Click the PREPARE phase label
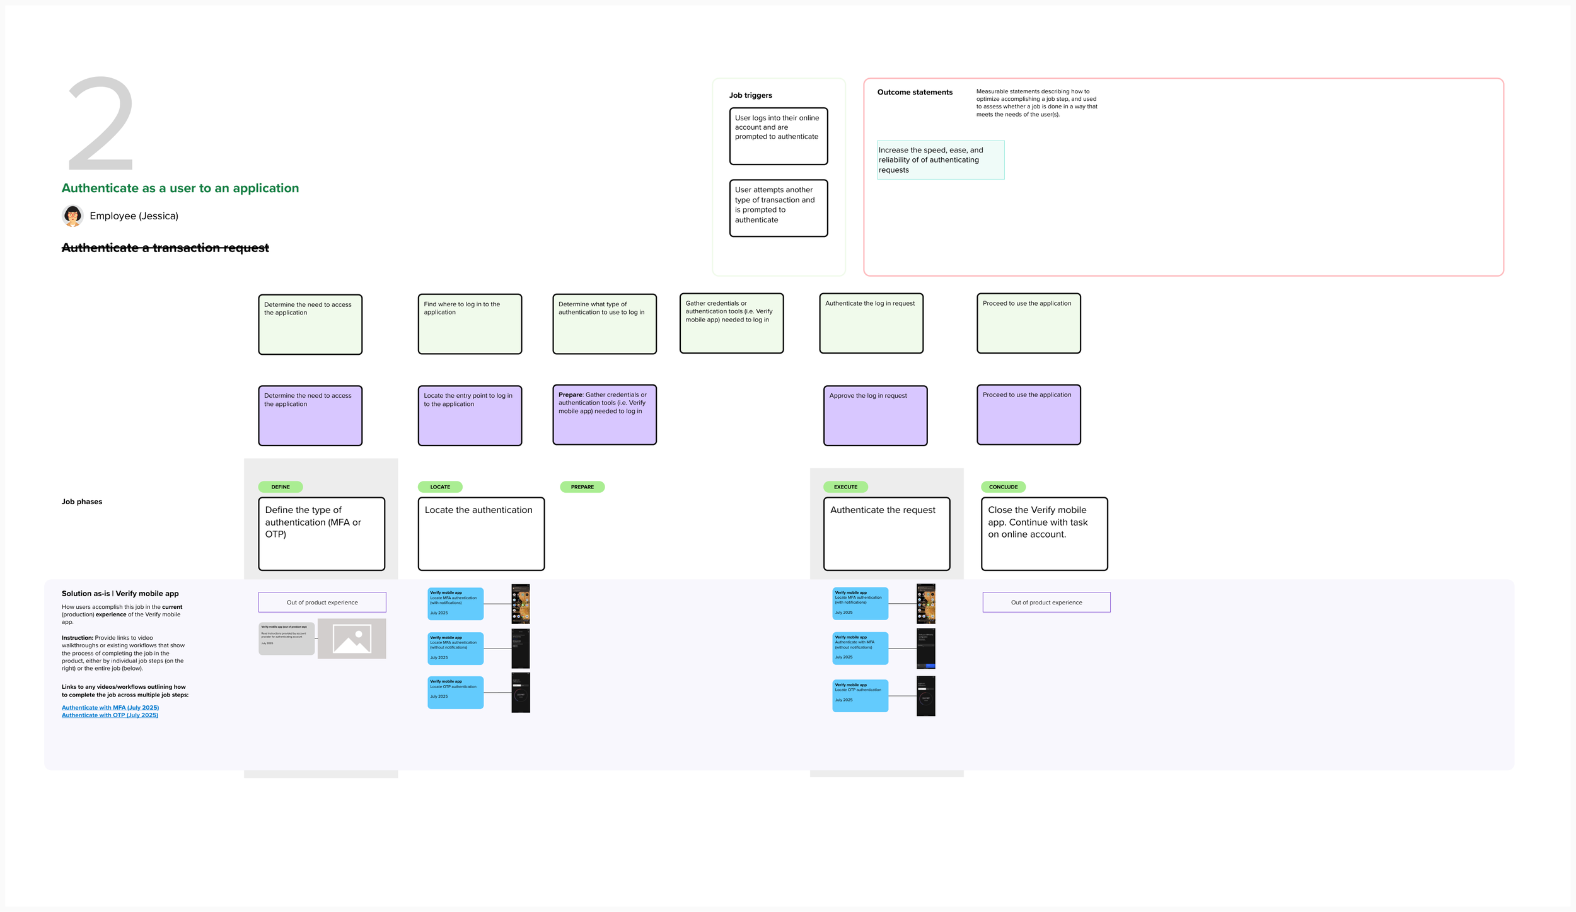 582,487
